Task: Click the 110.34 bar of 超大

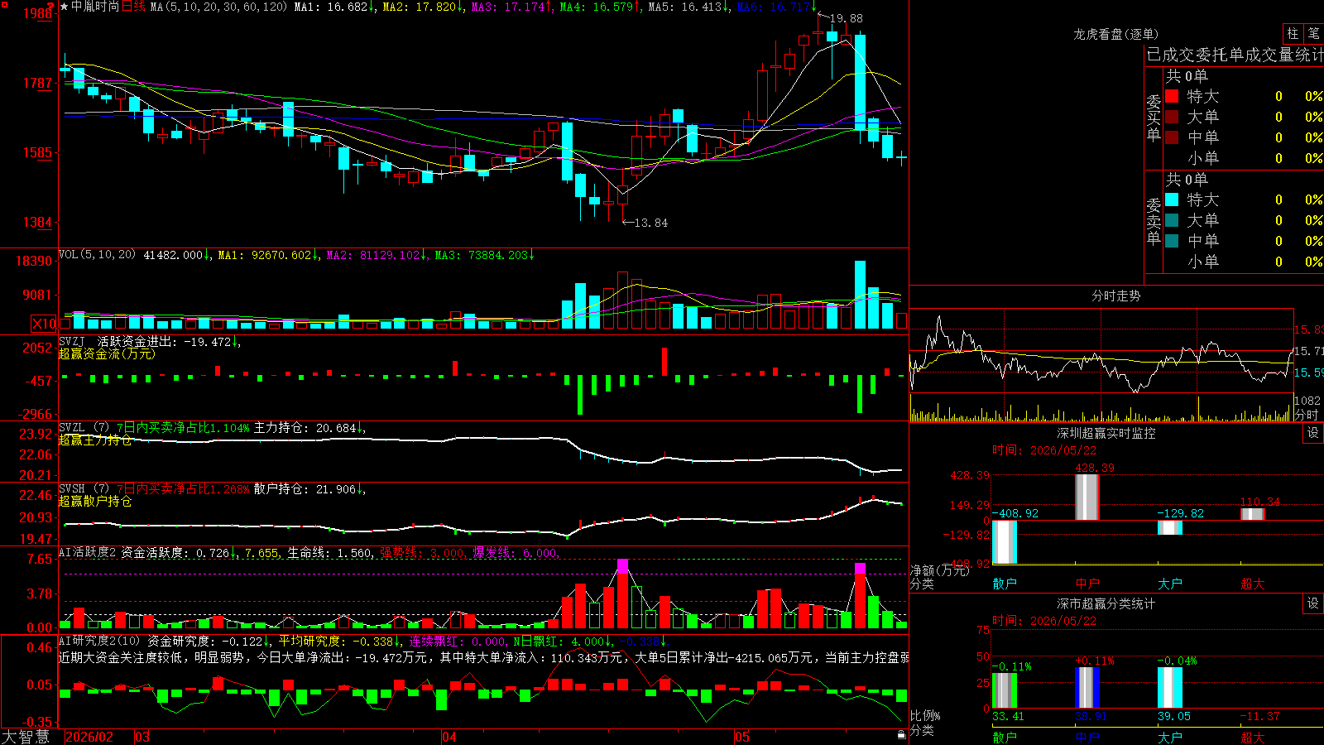Action: 1253,514
